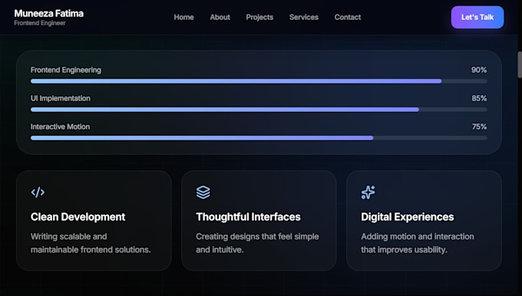522x296 pixels.
Task: Click text 'Adding motion and interaction that improves usability.'
Action: 418,243
